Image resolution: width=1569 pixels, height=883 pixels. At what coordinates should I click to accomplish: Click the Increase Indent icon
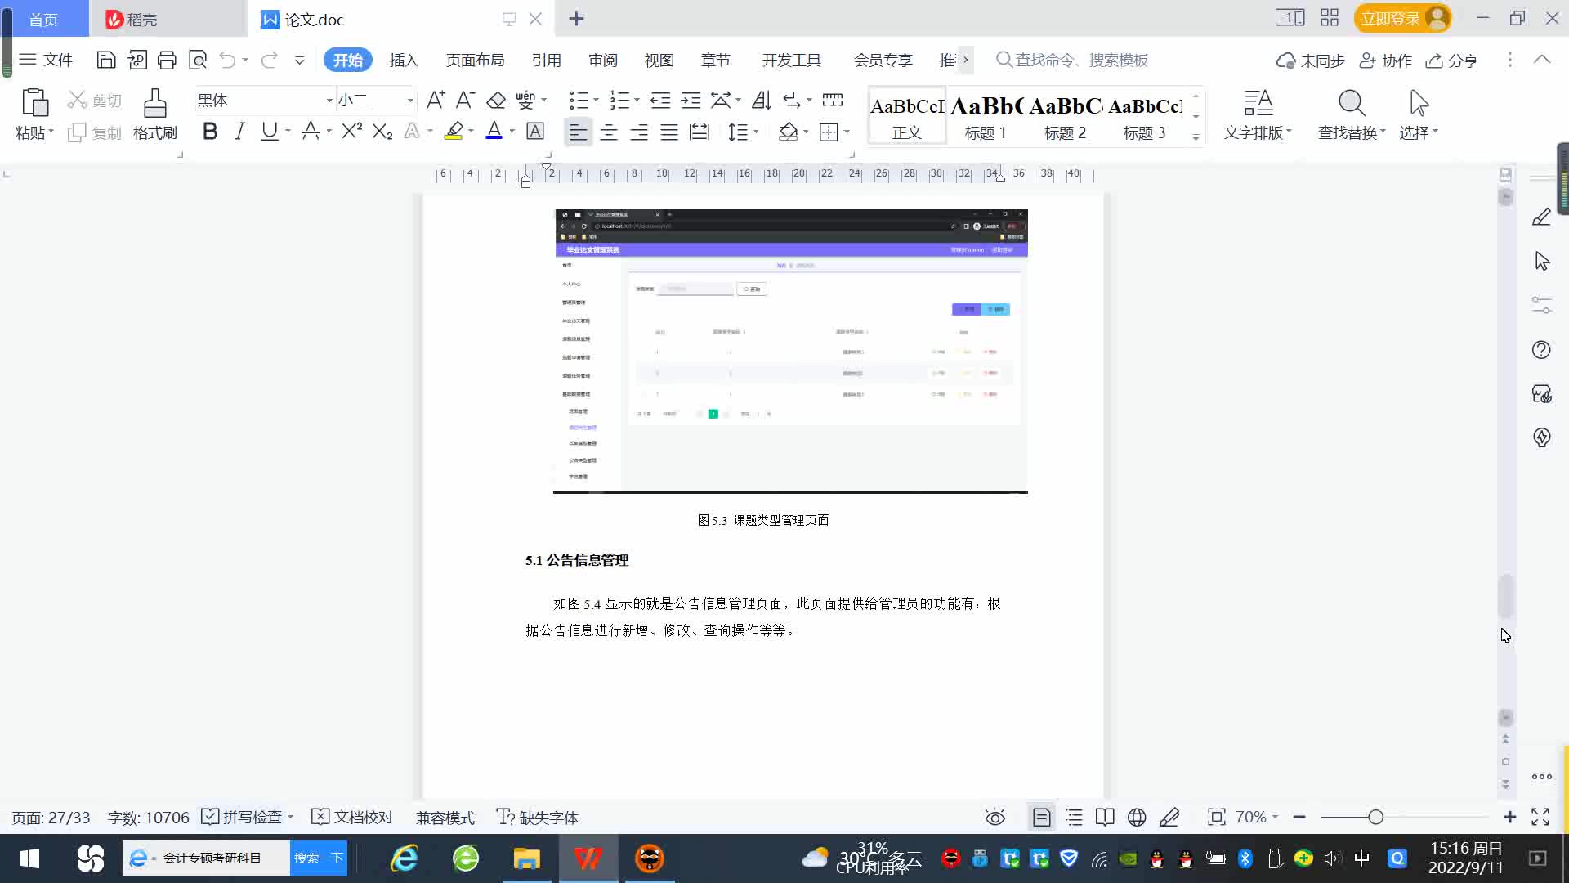[691, 100]
